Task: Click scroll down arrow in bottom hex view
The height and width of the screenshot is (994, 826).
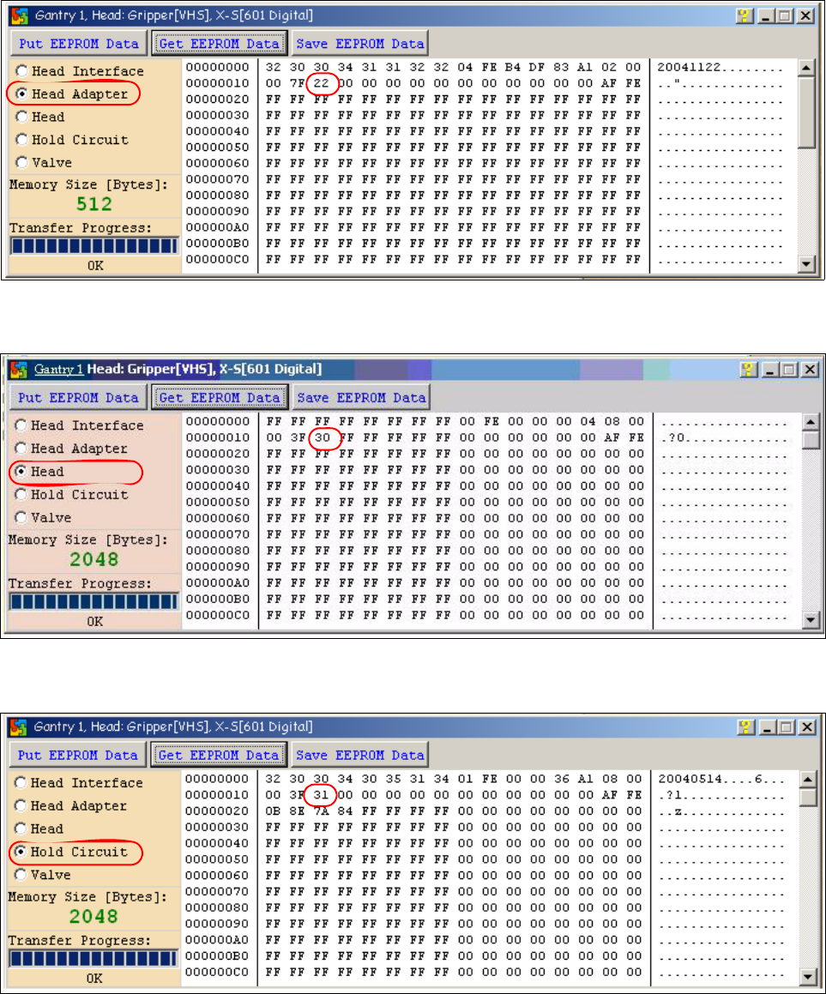Action: click(808, 976)
